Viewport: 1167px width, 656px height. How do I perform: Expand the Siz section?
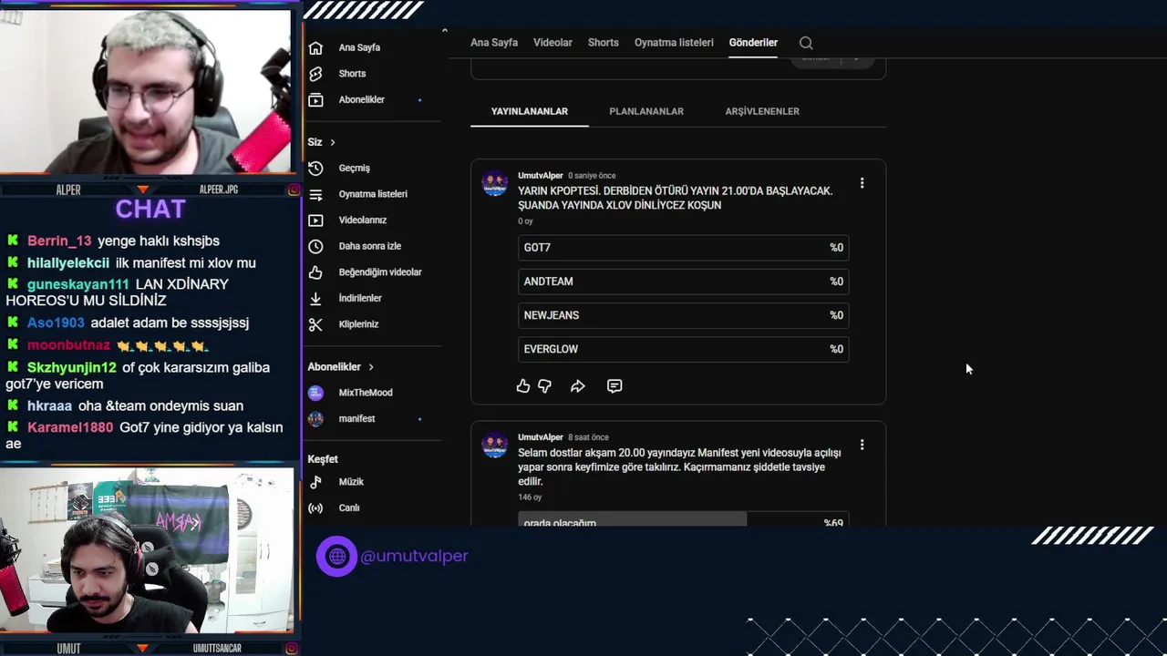[x=322, y=142]
